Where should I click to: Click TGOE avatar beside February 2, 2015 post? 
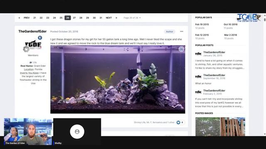(x=198, y=92)
